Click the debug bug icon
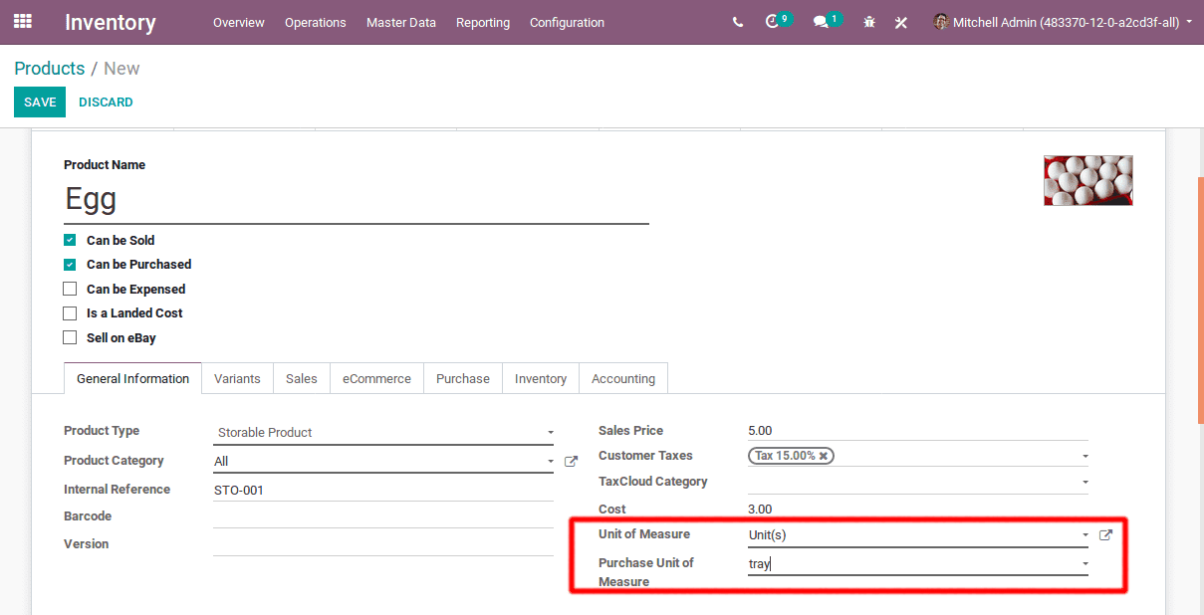This screenshot has height=615, width=1204. (869, 22)
